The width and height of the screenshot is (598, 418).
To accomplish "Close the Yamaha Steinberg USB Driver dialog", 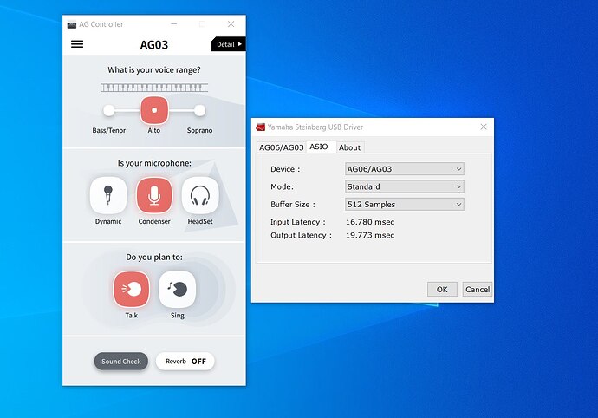I will click(484, 127).
